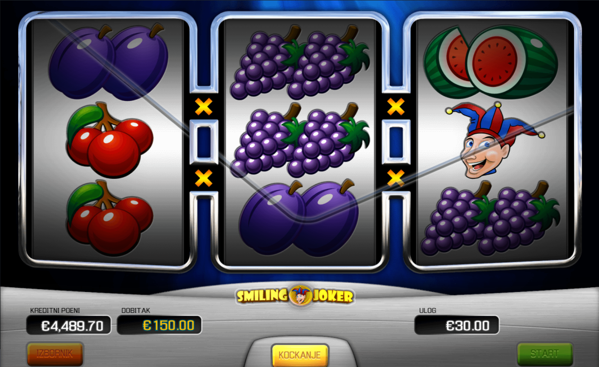This screenshot has width=599, height=367.
Task: Click the Smiling Joker logo
Action: point(295,295)
